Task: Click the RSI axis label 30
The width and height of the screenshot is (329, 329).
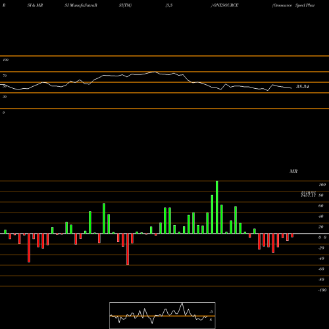Action: 5,97
